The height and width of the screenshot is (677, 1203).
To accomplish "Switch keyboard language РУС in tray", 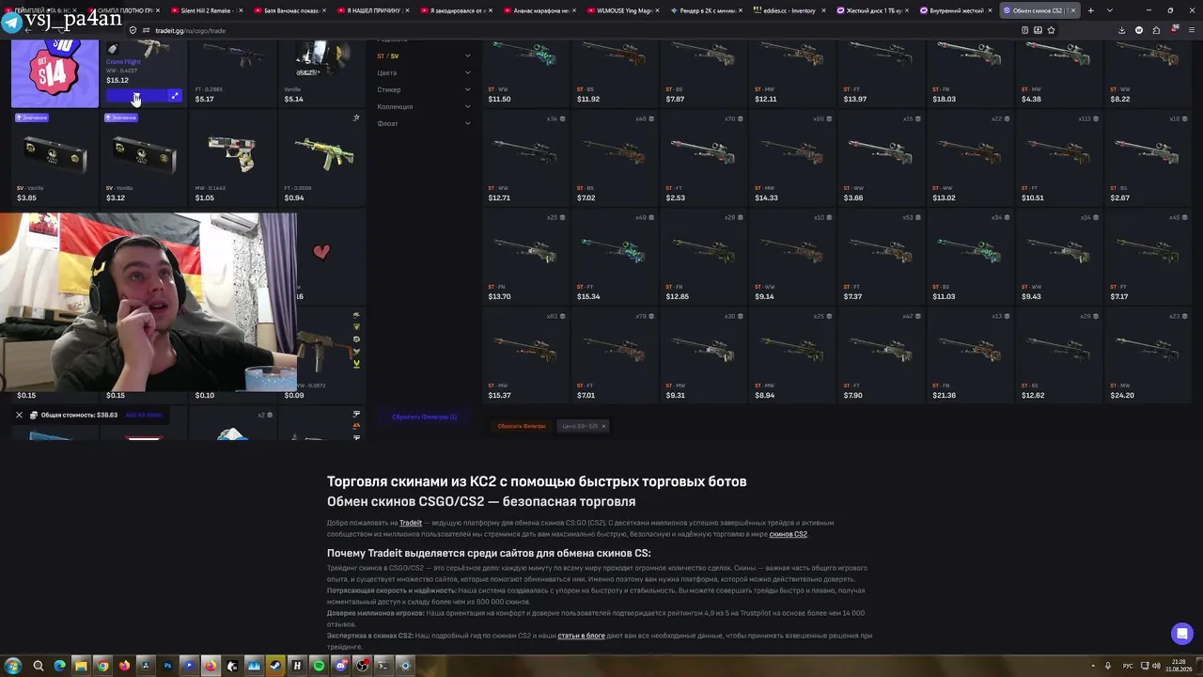I will [1128, 666].
